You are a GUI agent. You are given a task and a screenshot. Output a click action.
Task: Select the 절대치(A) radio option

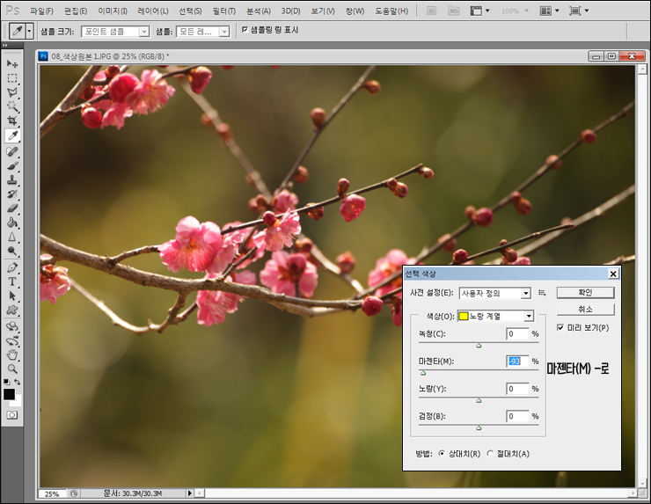[x=490, y=453]
